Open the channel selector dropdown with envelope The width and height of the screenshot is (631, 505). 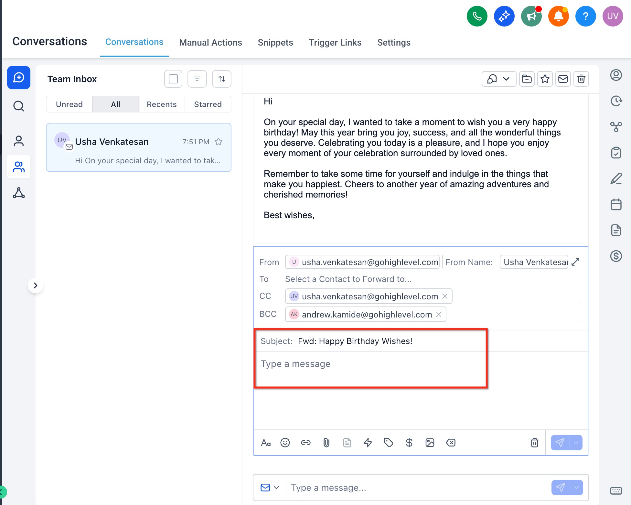pyautogui.click(x=270, y=488)
